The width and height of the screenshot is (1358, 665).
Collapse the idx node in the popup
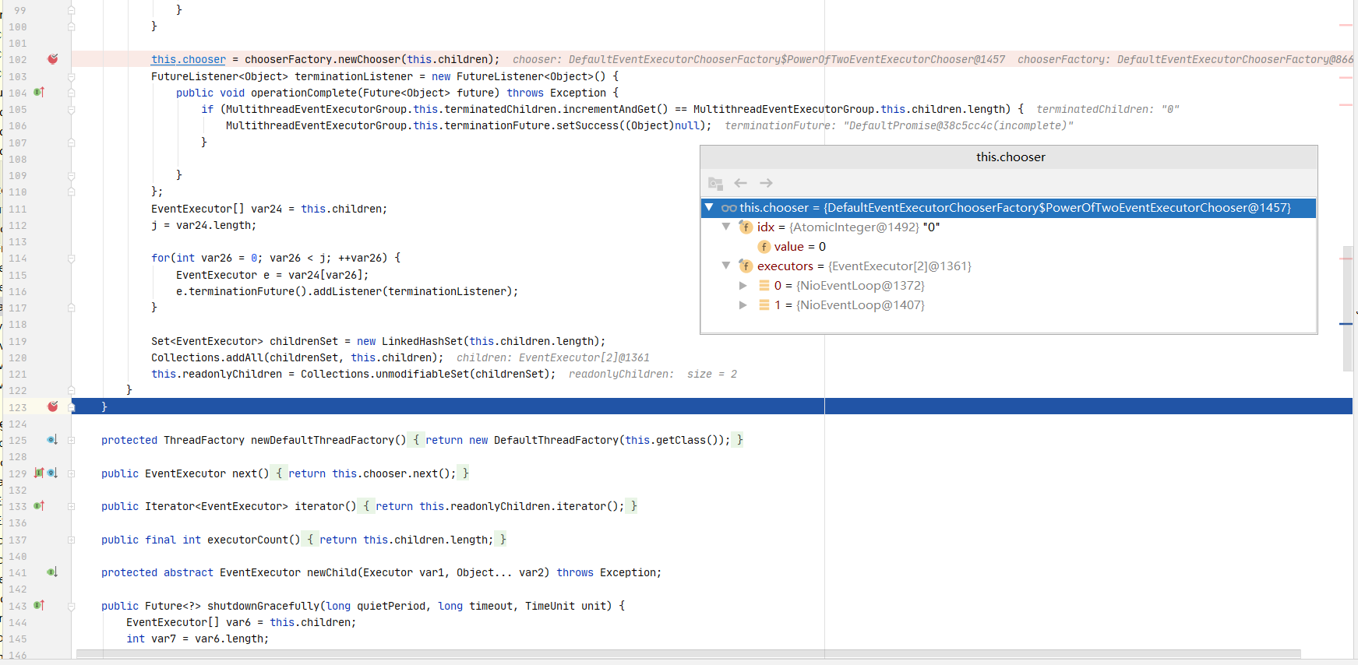726,227
